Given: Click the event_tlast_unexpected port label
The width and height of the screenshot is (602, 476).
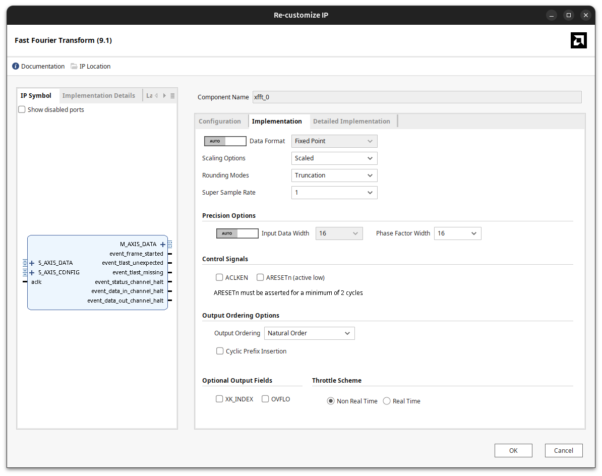Looking at the screenshot, I should coord(133,263).
